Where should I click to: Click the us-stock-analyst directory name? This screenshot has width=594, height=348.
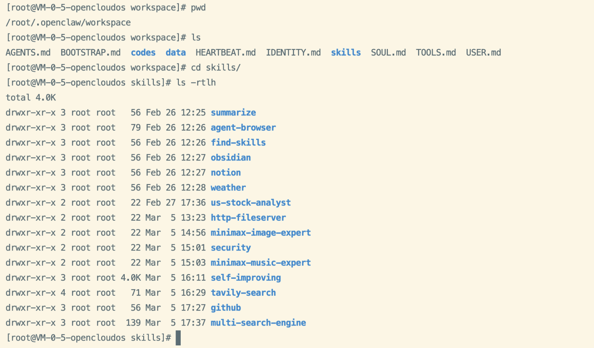click(251, 203)
